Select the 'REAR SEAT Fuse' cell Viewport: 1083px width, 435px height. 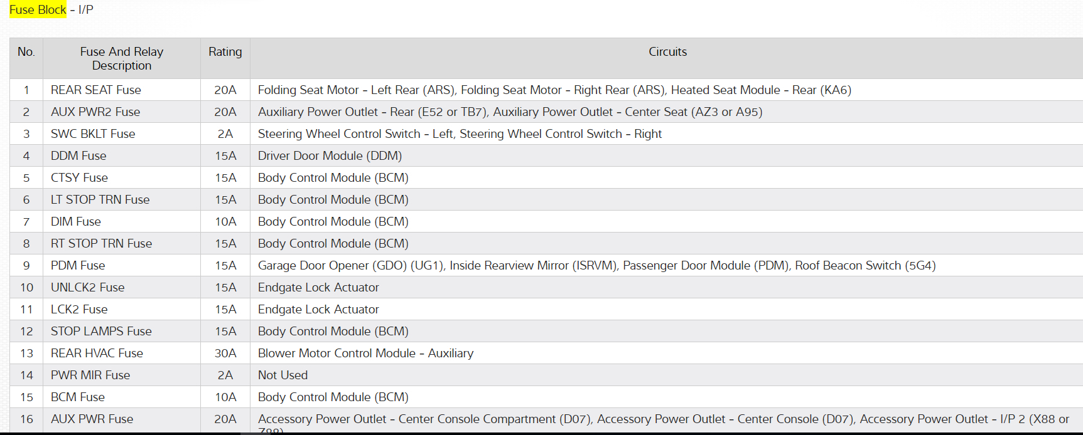click(96, 90)
